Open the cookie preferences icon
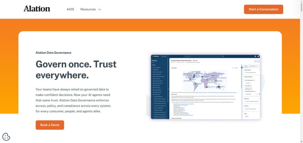303x143 pixels. coord(6,137)
